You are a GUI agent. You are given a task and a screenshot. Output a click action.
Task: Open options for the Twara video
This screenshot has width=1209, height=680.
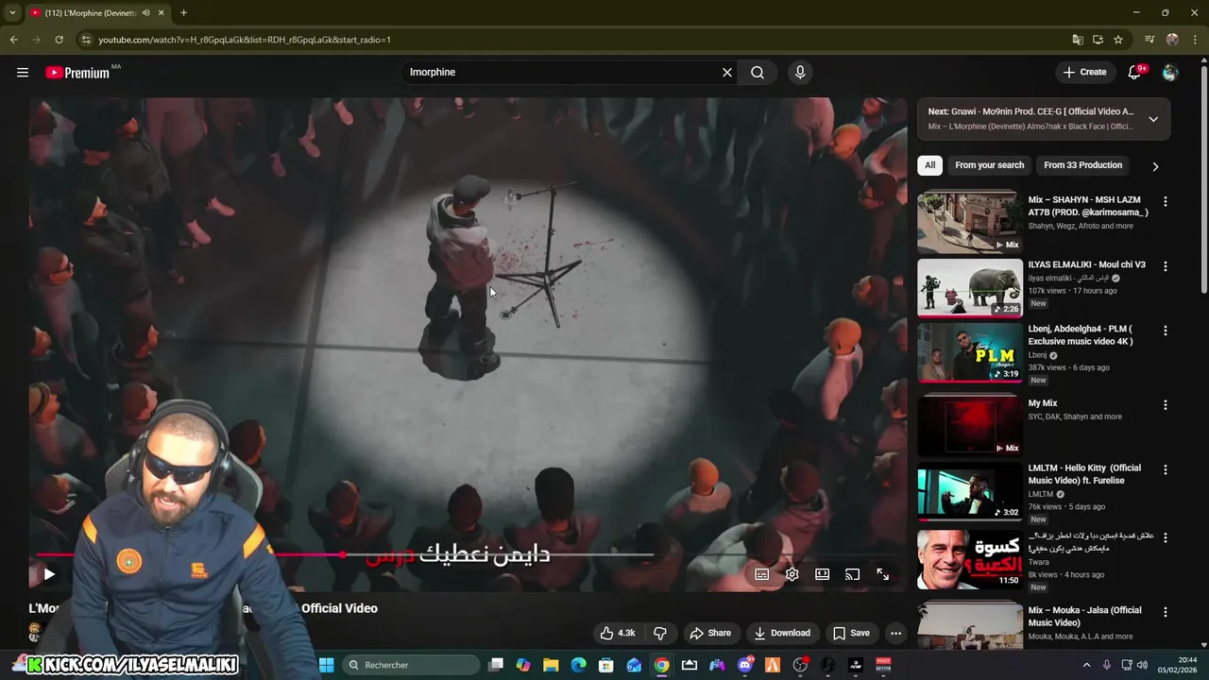pos(1166,537)
